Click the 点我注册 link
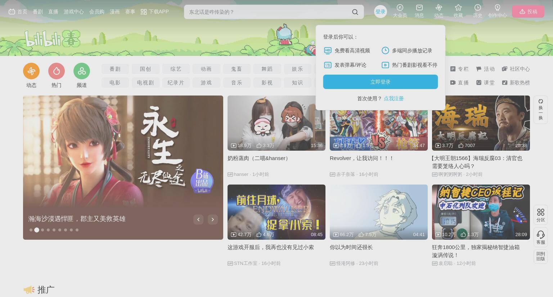Screen dimensions: 553x297 pyautogui.click(x=394, y=98)
